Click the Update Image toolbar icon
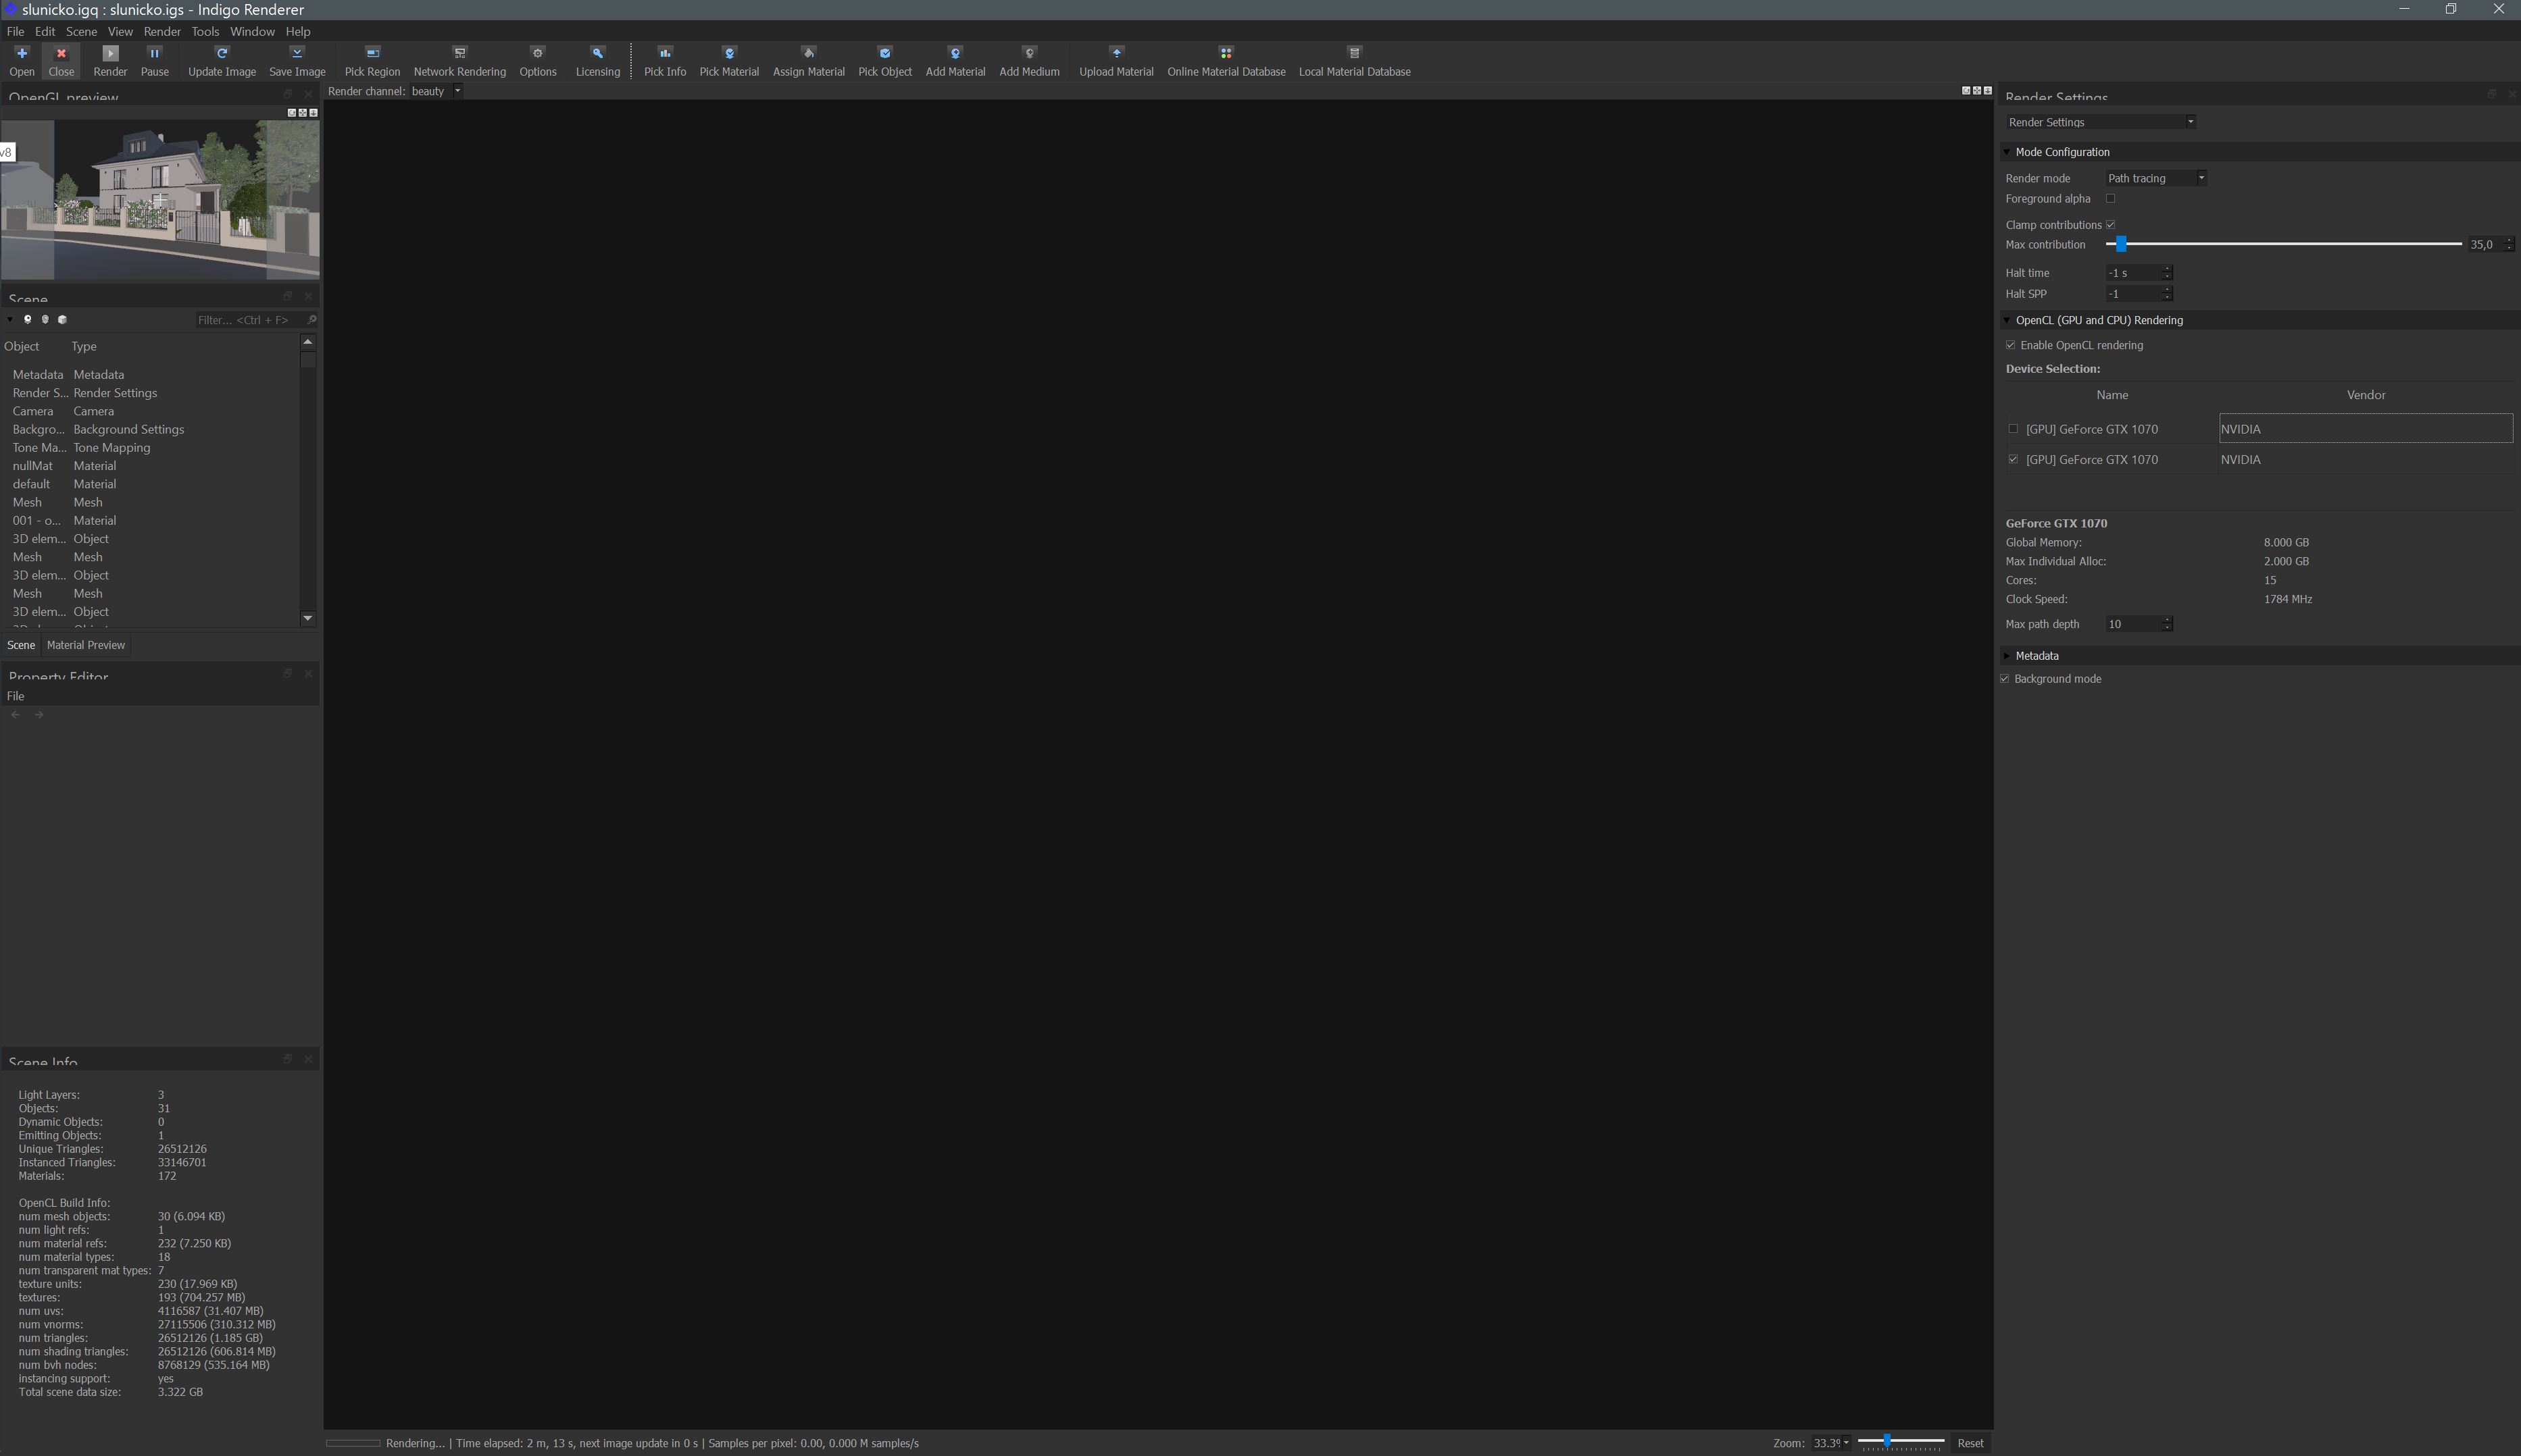 [x=222, y=60]
